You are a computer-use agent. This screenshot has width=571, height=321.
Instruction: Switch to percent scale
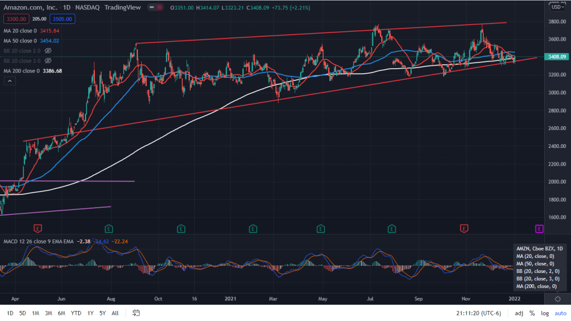pos(532,313)
